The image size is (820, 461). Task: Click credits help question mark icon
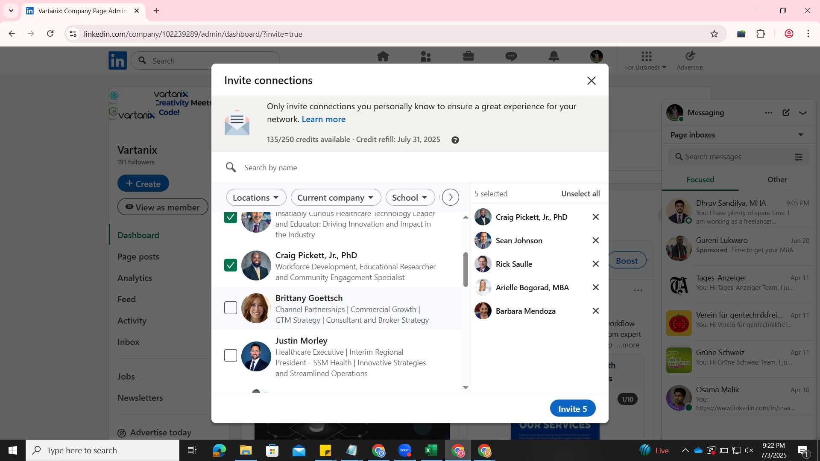455,140
